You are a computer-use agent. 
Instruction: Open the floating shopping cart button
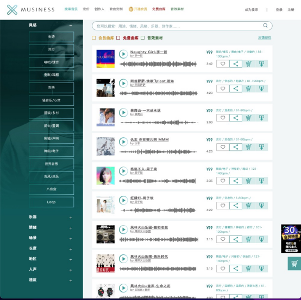pos(294,264)
